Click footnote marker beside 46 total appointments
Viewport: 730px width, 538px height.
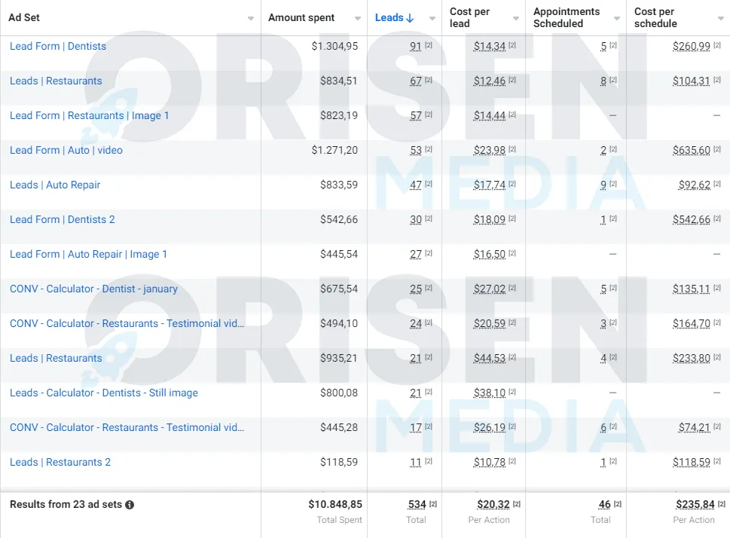pyautogui.click(x=617, y=504)
